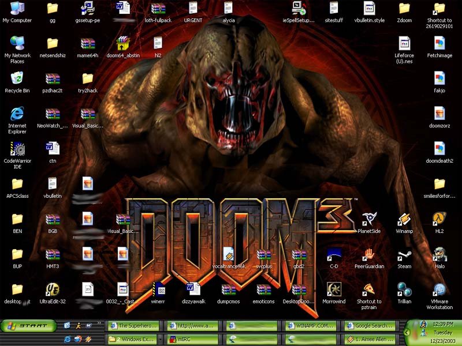Screen dimensions: 462x346
Task: Switch to the http://www.a... taskbar window
Action: 192,326
